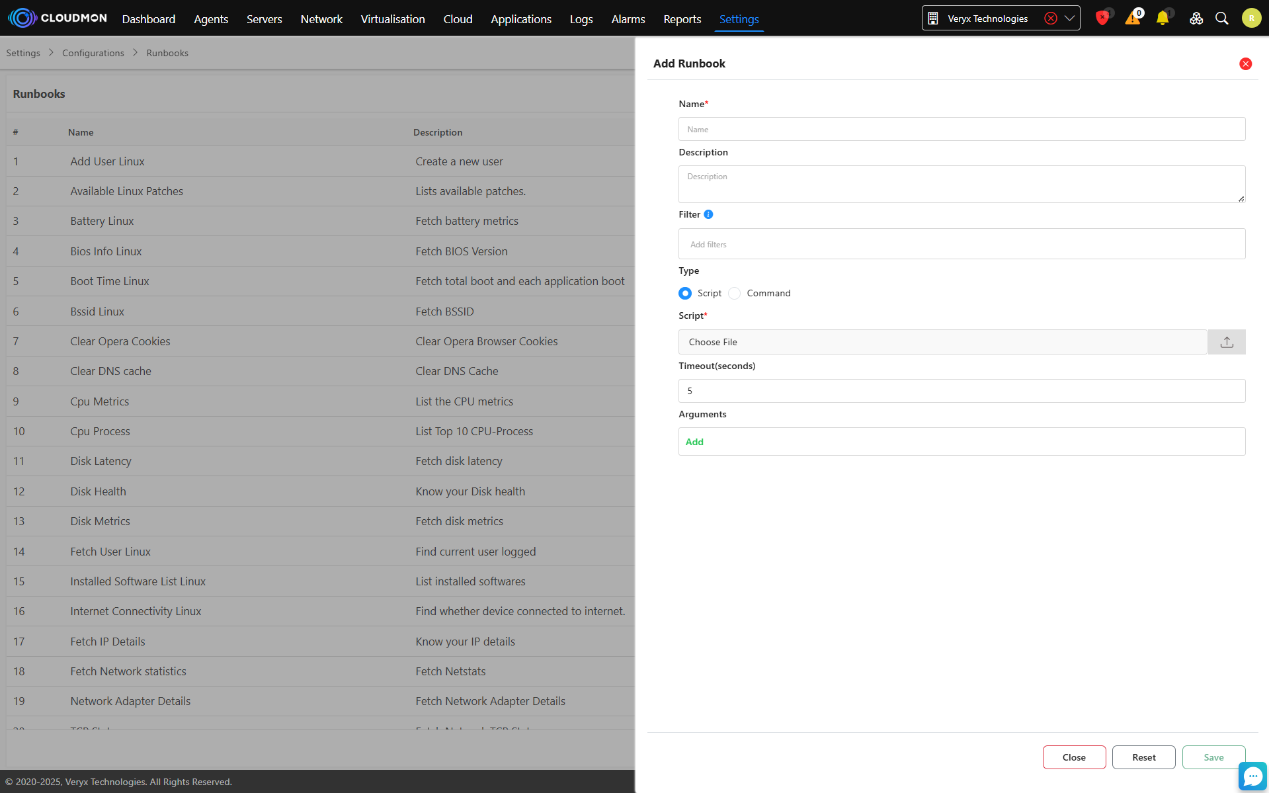Screen dimensions: 1269x793
Task: Open the orange warning triangle alerts
Action: [1133, 19]
